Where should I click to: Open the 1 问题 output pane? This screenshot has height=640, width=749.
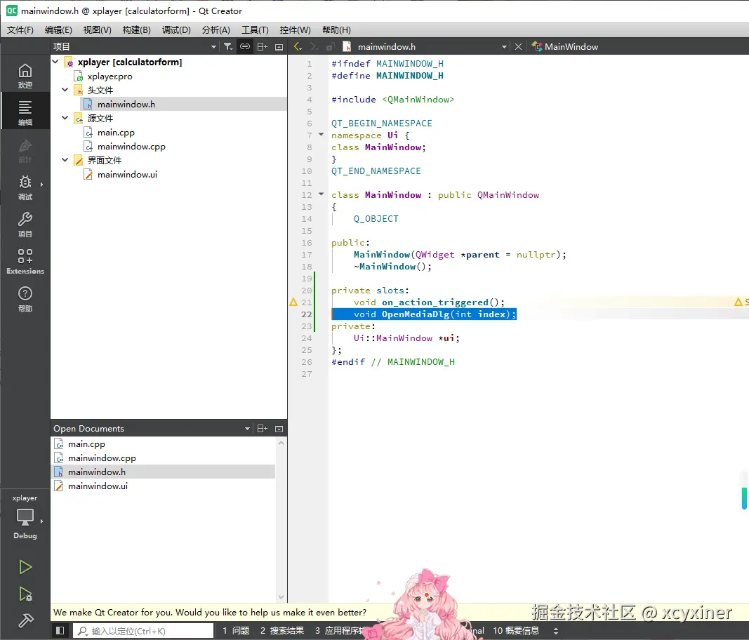point(236,631)
